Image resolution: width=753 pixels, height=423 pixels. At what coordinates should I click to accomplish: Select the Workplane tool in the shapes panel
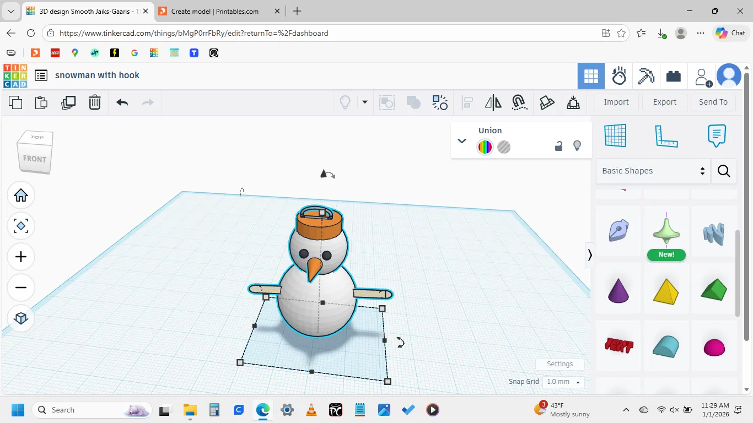click(615, 135)
